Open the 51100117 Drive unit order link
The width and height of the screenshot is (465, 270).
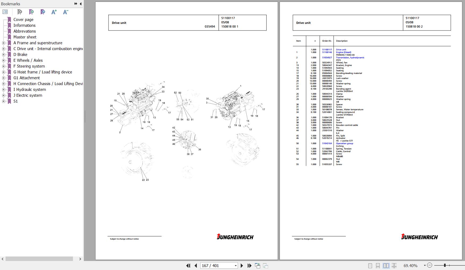pos(327,50)
